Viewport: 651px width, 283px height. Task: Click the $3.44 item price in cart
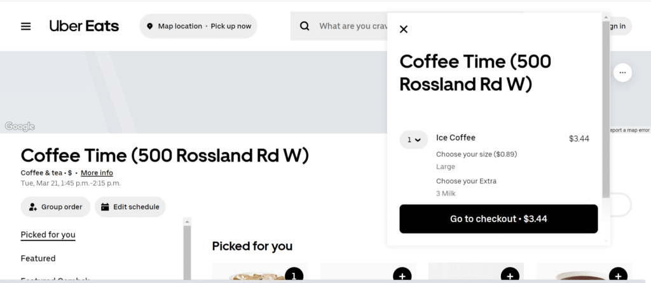click(579, 139)
